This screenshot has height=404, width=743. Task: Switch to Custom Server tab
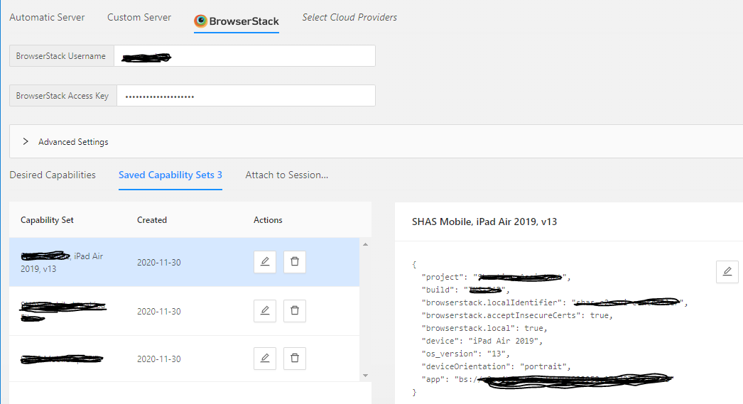(x=139, y=18)
